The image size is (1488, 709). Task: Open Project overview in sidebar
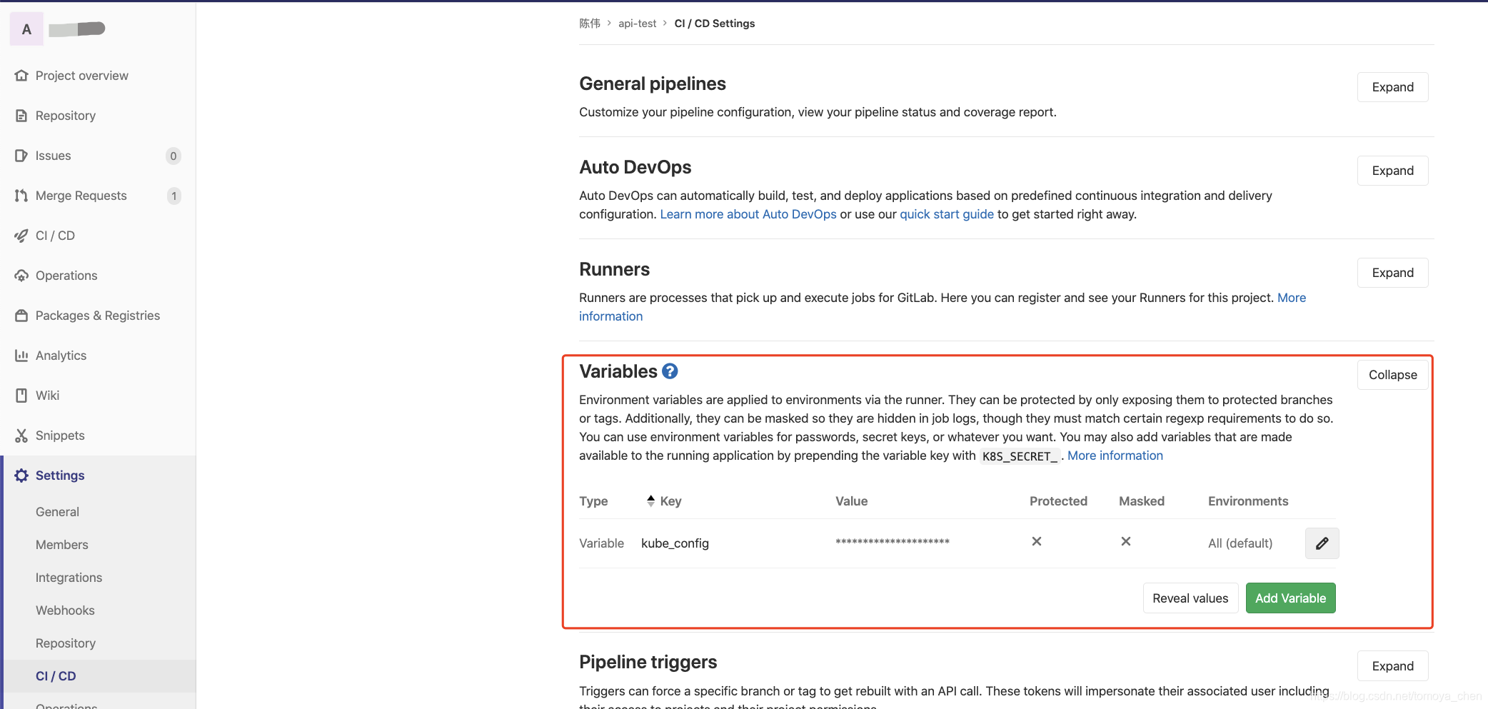pyautogui.click(x=82, y=76)
